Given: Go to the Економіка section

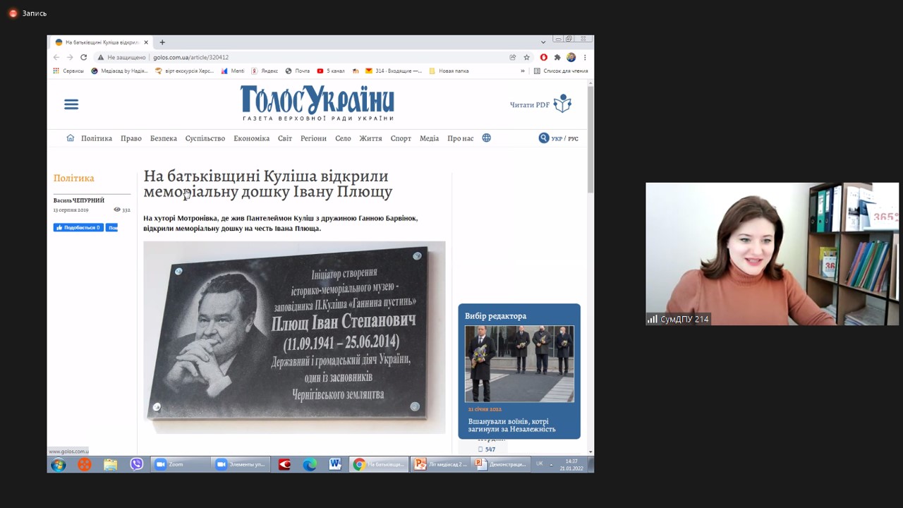Looking at the screenshot, I should tap(251, 138).
